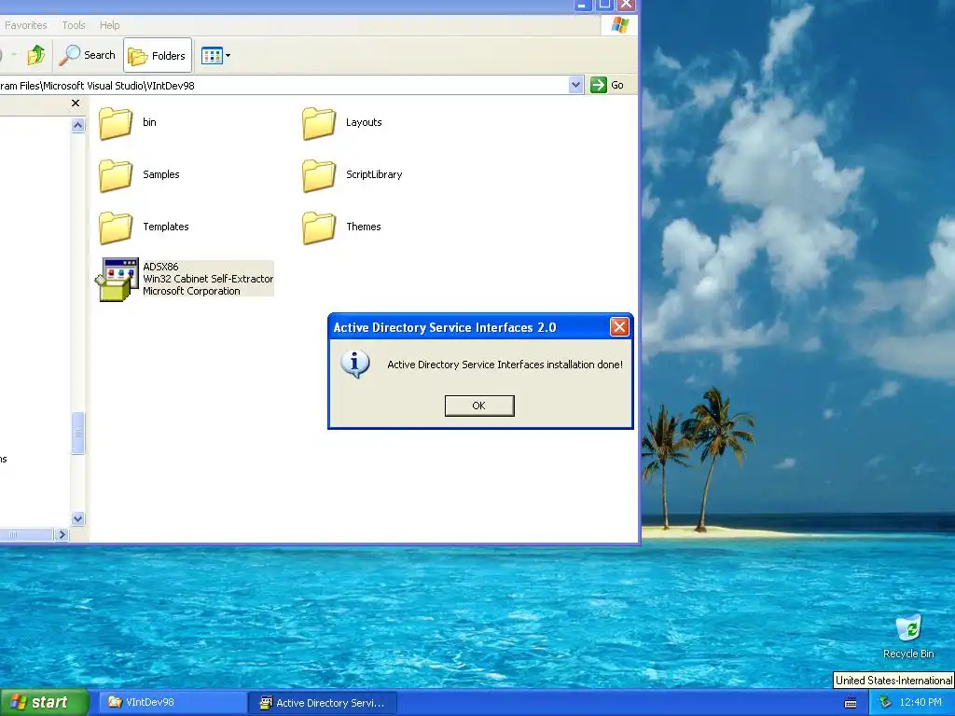Click the Windows flag logo icon
Viewport: 955px width, 716px height.
[620, 25]
